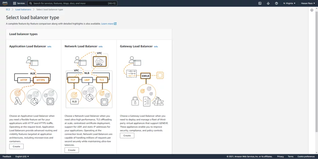Create a Network Load Balancer

[x=72, y=150]
